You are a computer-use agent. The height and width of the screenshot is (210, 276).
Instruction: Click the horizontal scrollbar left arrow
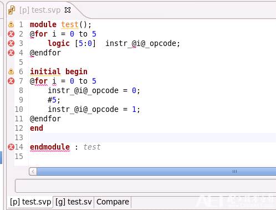pyautogui.click(x=33, y=171)
